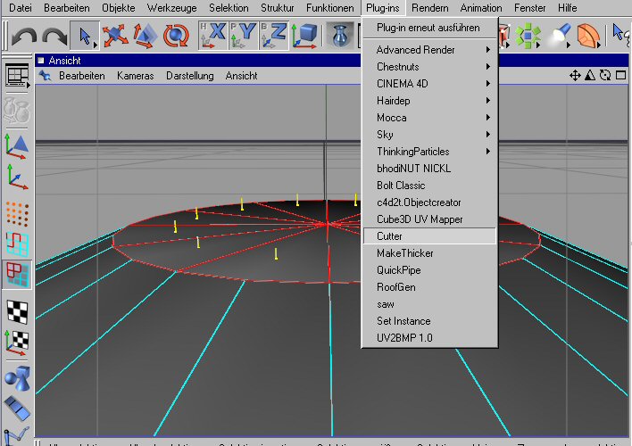
Task: Select the Polygon mode icon in sidebar
Action: pos(18,274)
